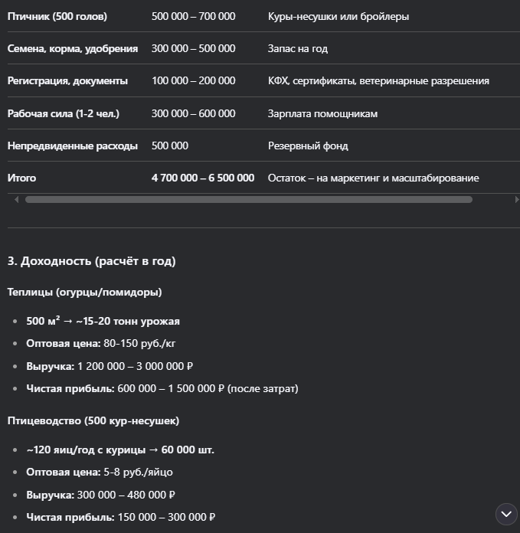This screenshot has height=533, width=520.
Task: Click the "Регистрация, документы" row label
Action: pyautogui.click(x=67, y=80)
